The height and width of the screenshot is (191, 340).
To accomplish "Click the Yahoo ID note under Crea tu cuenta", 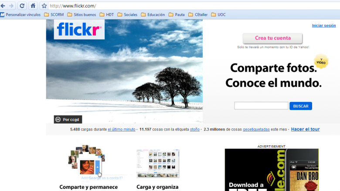I will point(273,47).
